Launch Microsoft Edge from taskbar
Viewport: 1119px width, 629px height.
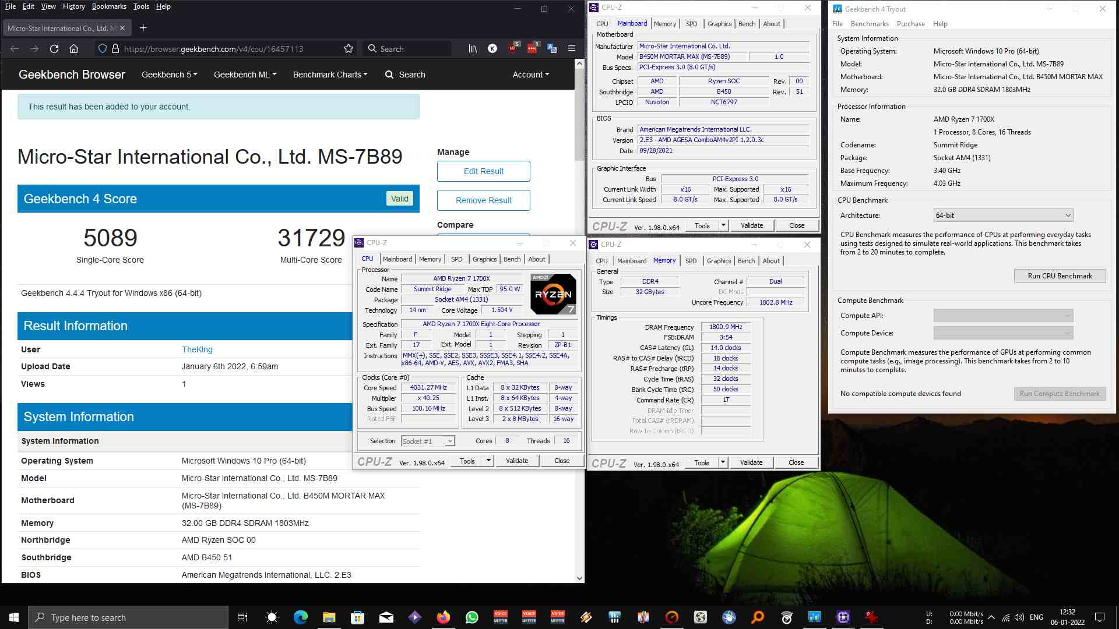300,617
